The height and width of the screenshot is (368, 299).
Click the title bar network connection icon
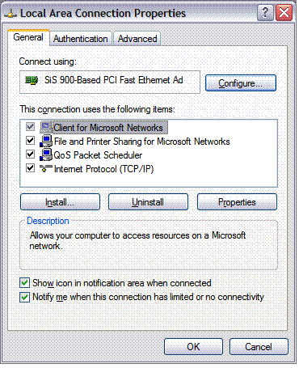11,13
